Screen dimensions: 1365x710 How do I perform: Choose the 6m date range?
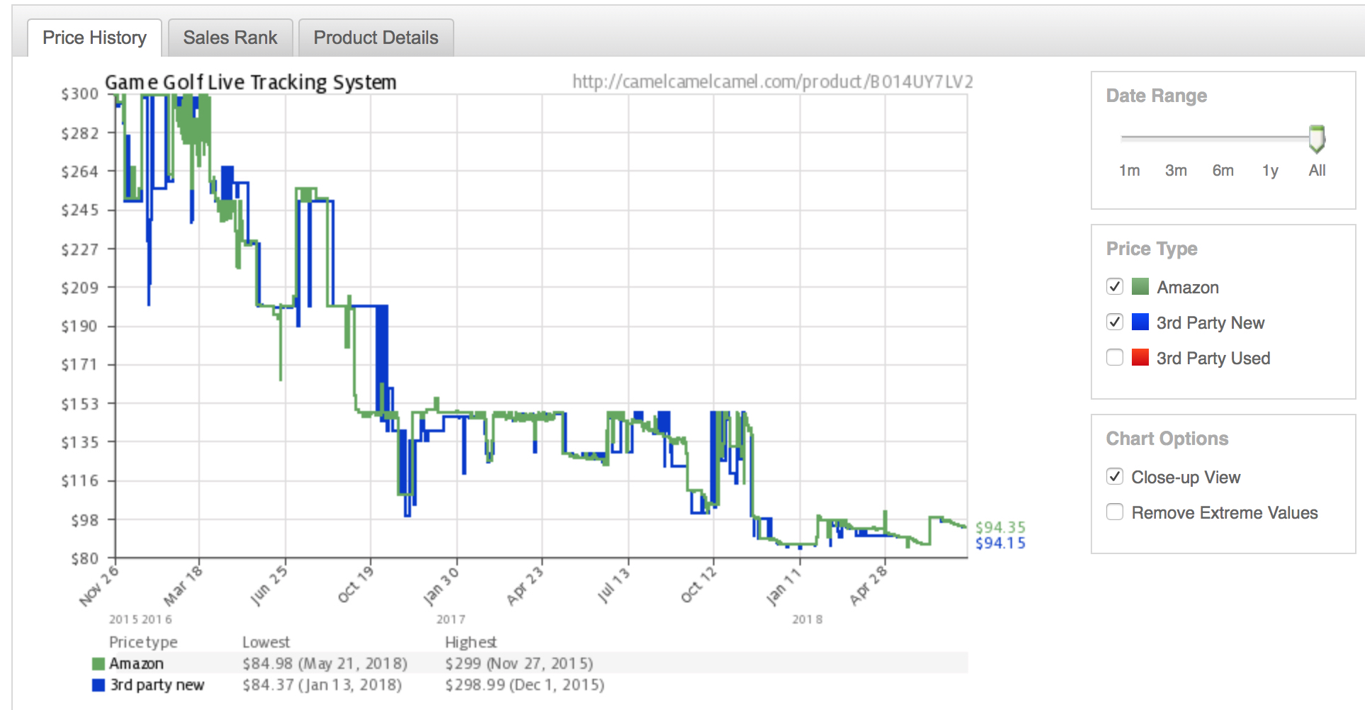pos(1223,171)
